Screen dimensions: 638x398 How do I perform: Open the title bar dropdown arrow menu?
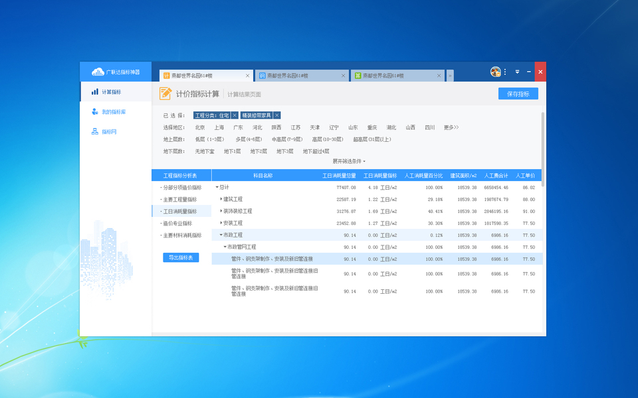tap(517, 72)
